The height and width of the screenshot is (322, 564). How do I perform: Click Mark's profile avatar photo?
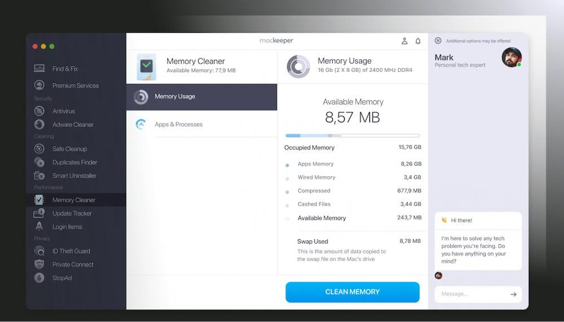tap(512, 57)
